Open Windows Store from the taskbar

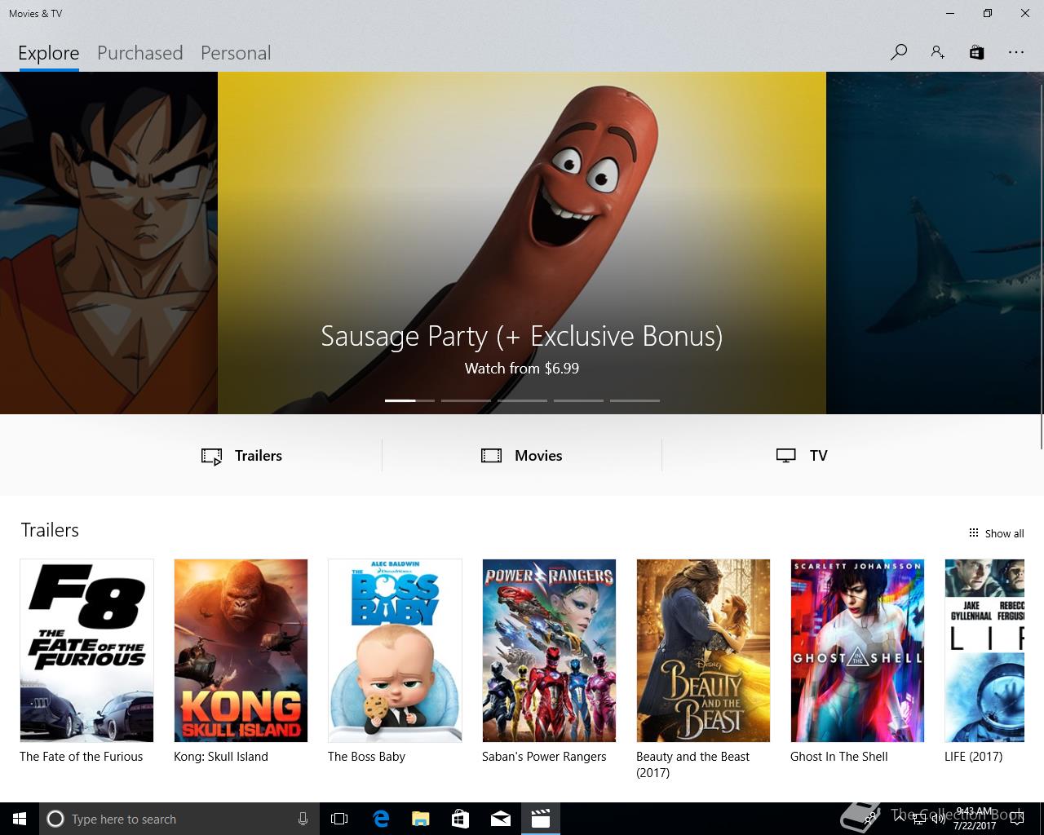click(x=461, y=819)
